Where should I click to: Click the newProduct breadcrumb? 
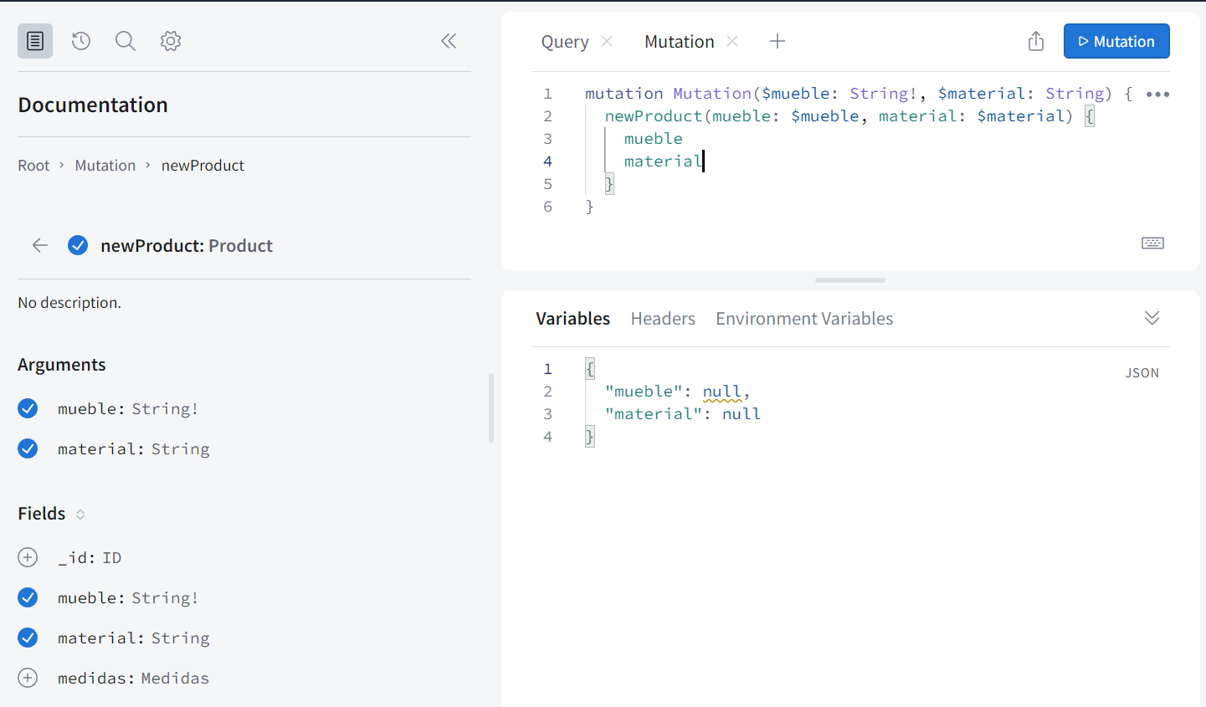point(203,166)
